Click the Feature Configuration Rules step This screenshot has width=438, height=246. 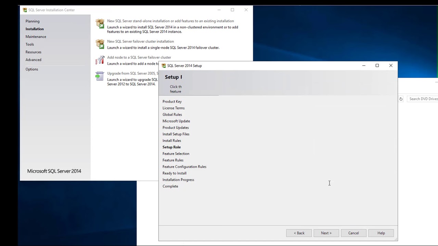point(184,167)
